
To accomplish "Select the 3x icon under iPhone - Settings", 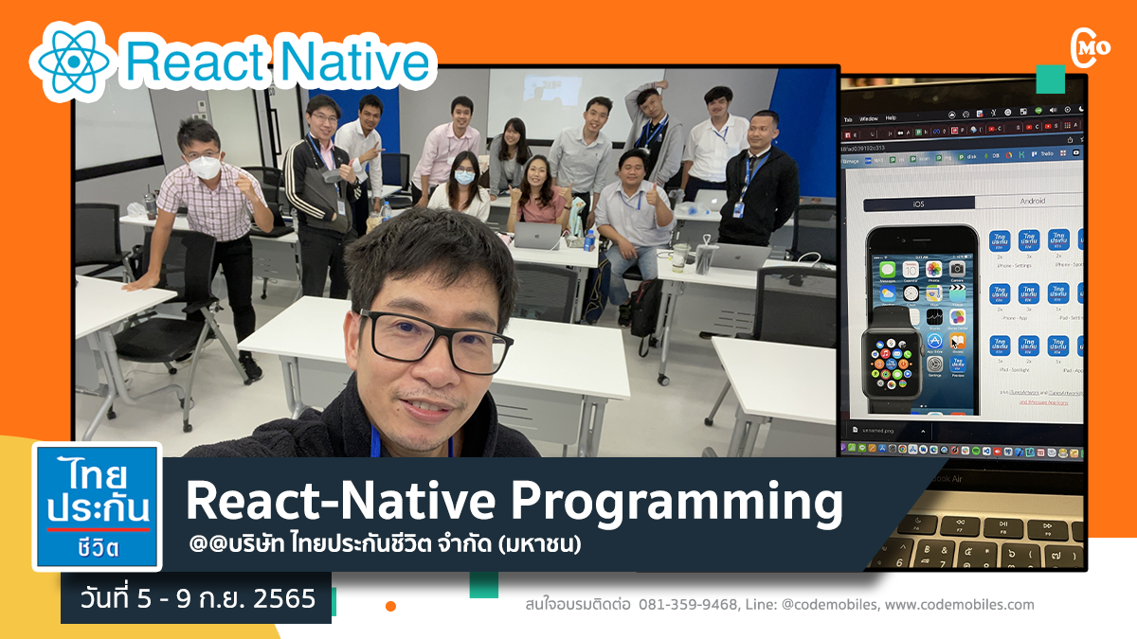I will (1029, 242).
